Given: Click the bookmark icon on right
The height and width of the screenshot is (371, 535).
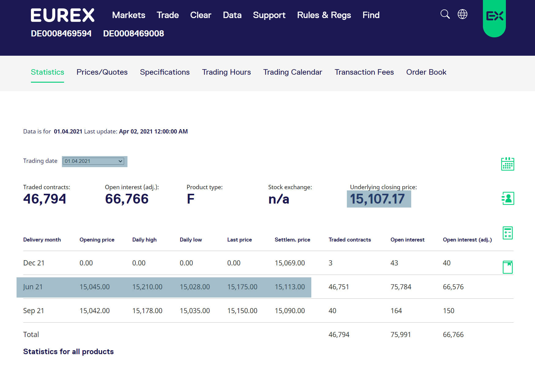Looking at the screenshot, I should (507, 267).
